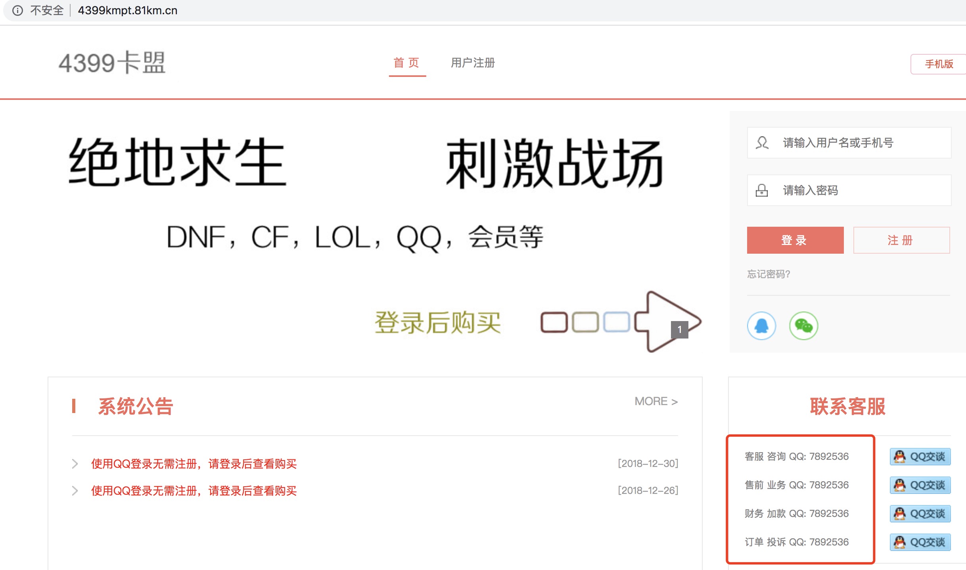The height and width of the screenshot is (570, 966).
Task: Click the 4399卡盟 site logo
Action: pos(112,63)
